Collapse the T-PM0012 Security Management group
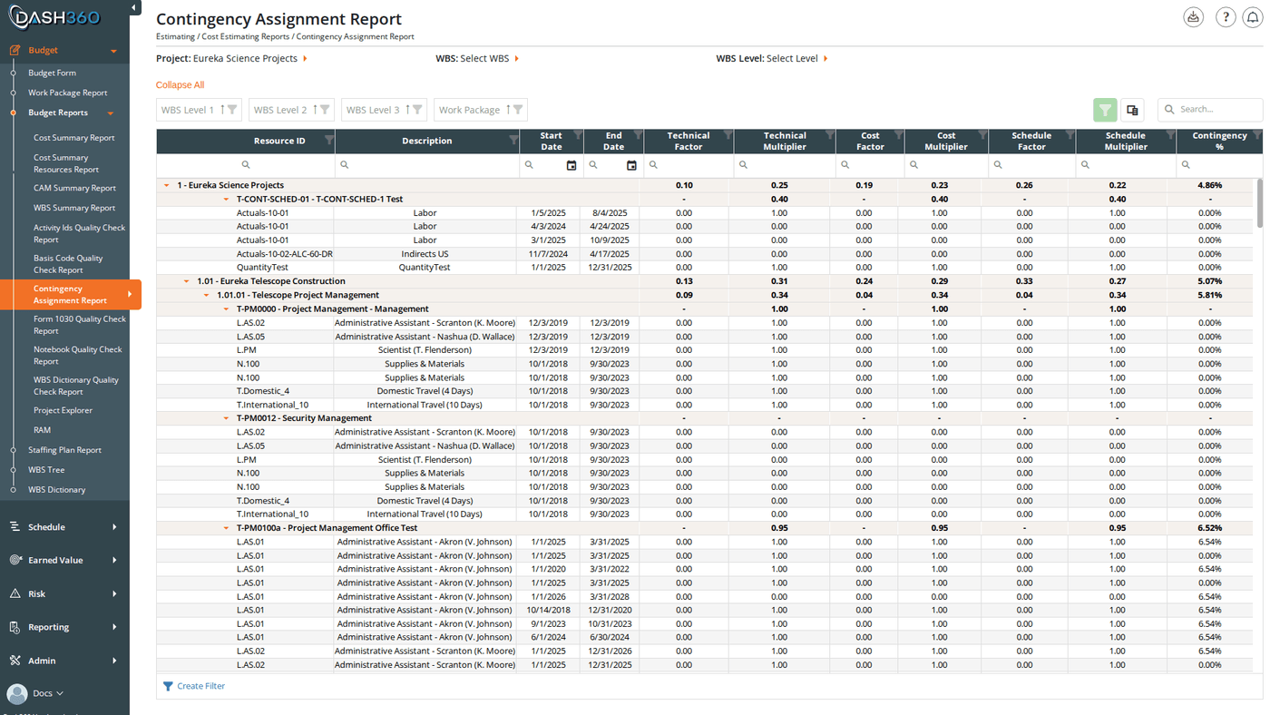1270x715 pixels. point(227,418)
